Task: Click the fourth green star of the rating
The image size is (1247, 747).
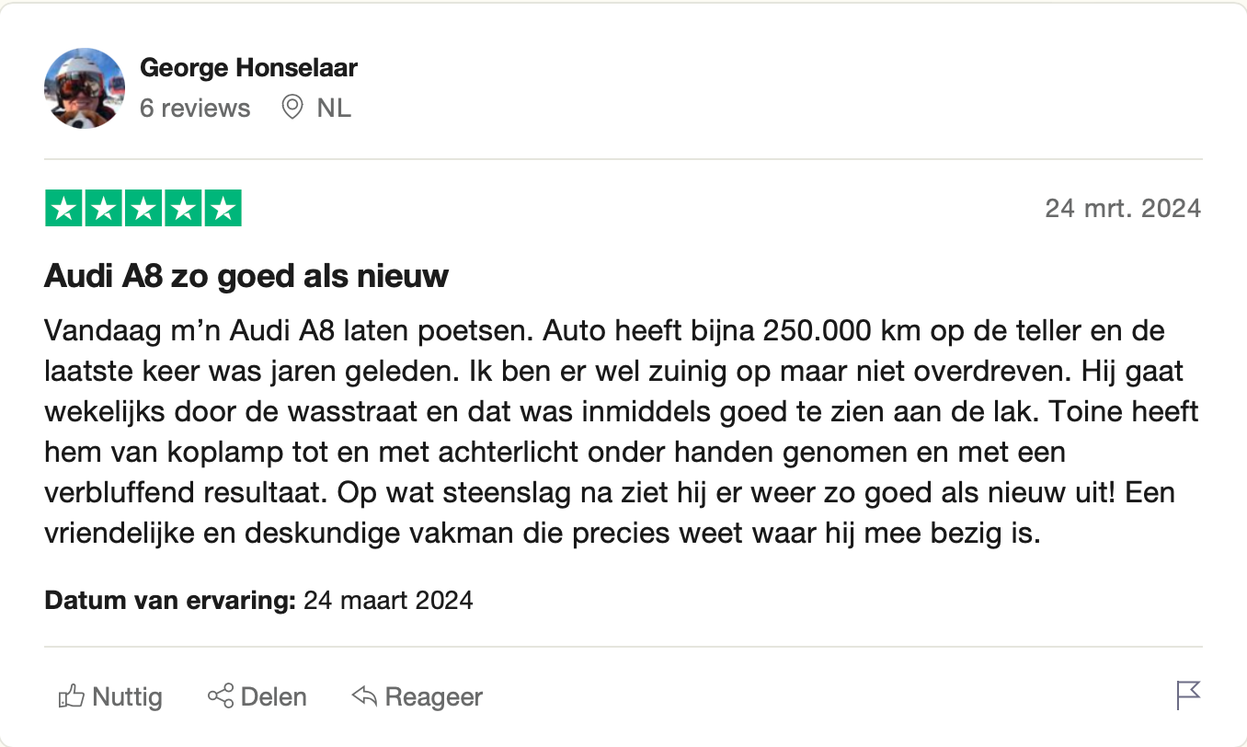Action: pos(183,208)
